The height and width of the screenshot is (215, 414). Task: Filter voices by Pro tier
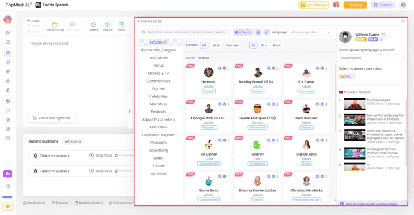click(x=264, y=45)
